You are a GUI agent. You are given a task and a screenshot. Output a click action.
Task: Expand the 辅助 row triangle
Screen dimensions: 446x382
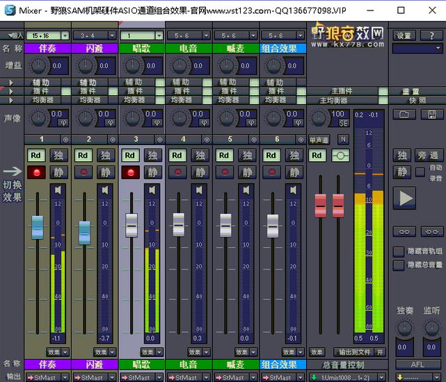click(11, 83)
